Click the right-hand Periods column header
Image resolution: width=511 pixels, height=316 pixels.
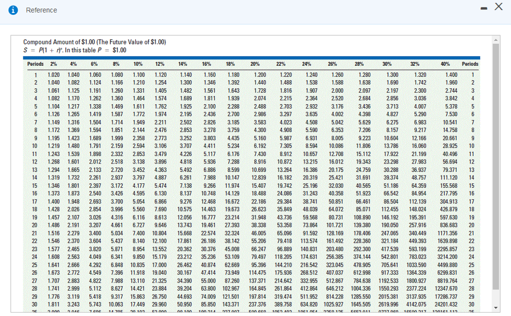coord(470,64)
